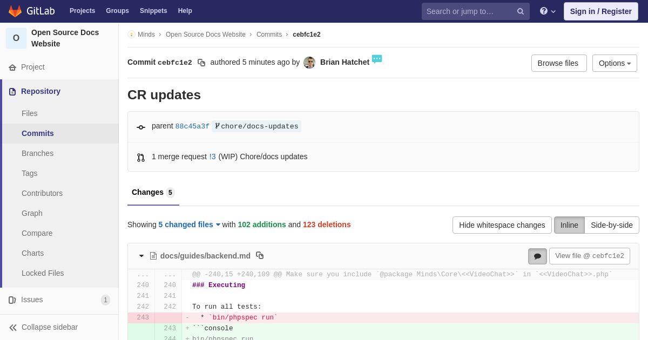Click the branch icon beside chore/docs-updates
648x340 pixels.
point(217,126)
